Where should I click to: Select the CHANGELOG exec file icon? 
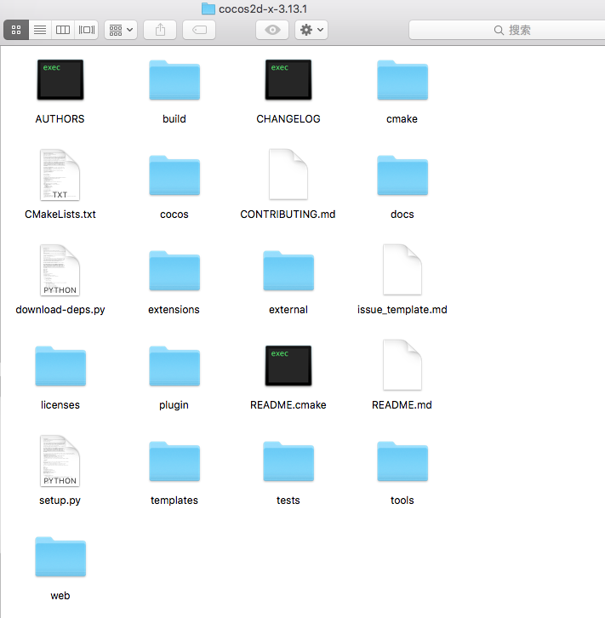(x=288, y=80)
